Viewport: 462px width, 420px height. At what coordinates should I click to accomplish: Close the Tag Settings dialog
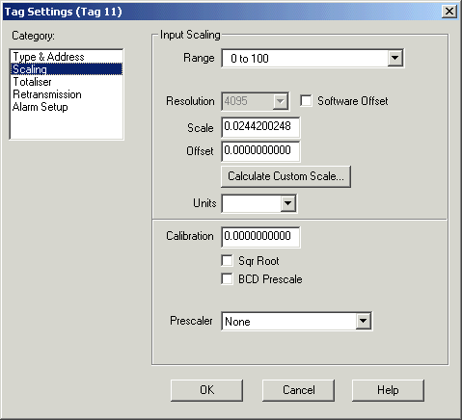[449, 12]
